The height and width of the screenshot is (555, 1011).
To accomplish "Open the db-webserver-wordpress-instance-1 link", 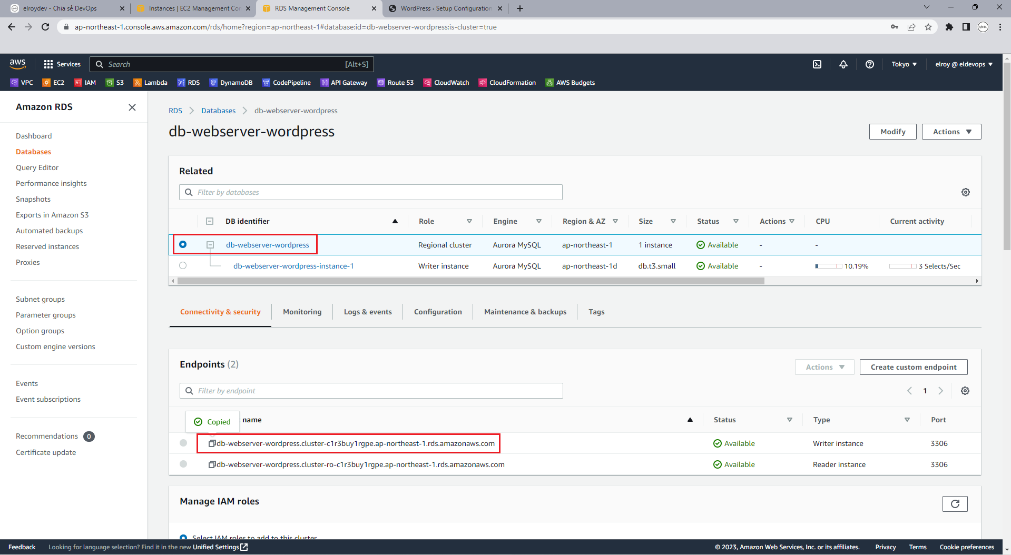I will (x=293, y=266).
